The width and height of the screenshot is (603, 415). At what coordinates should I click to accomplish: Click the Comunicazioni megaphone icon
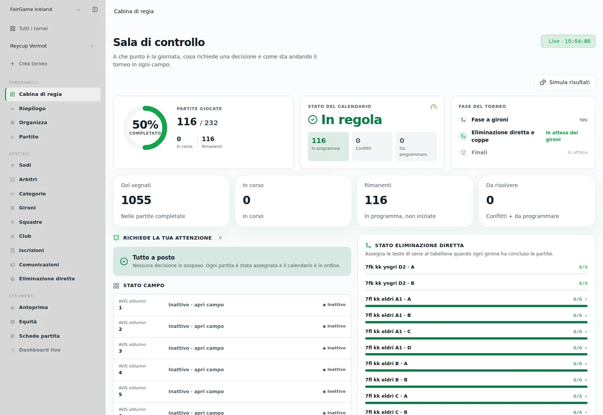(x=12, y=265)
